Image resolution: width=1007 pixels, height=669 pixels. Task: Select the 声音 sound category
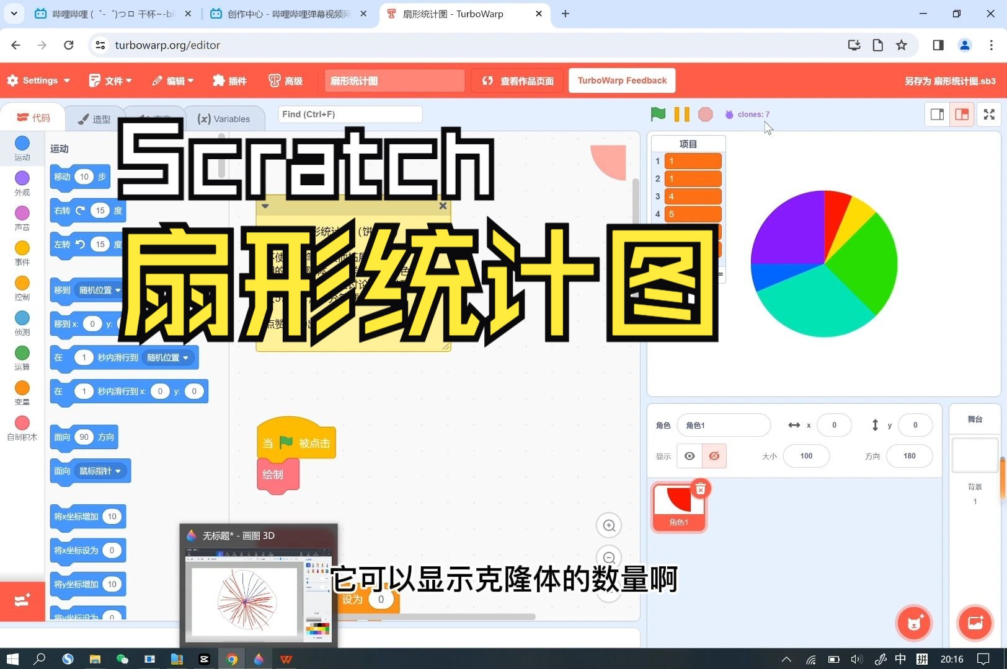(22, 219)
